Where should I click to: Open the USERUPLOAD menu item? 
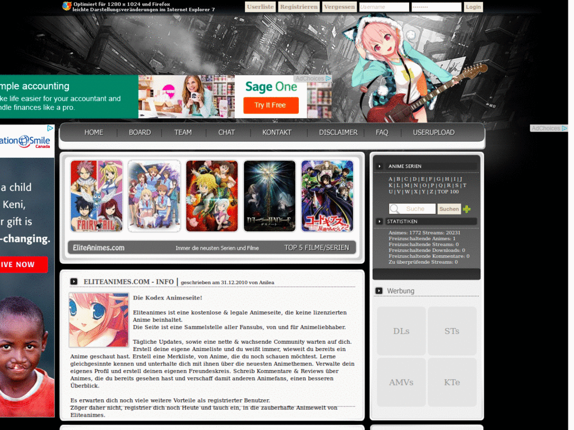click(x=434, y=132)
